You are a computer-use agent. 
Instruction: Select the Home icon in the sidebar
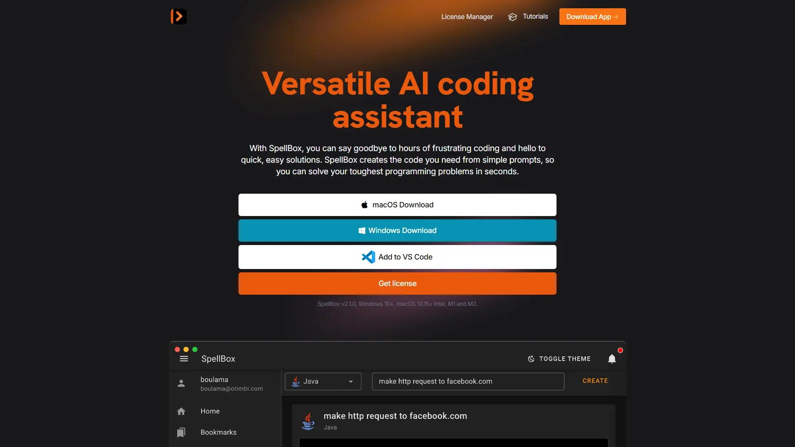point(181,411)
